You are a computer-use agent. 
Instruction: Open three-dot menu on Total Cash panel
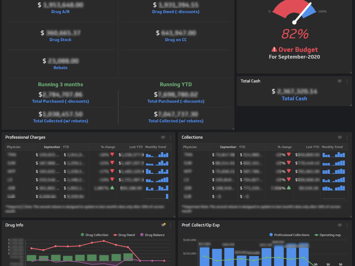347,82
